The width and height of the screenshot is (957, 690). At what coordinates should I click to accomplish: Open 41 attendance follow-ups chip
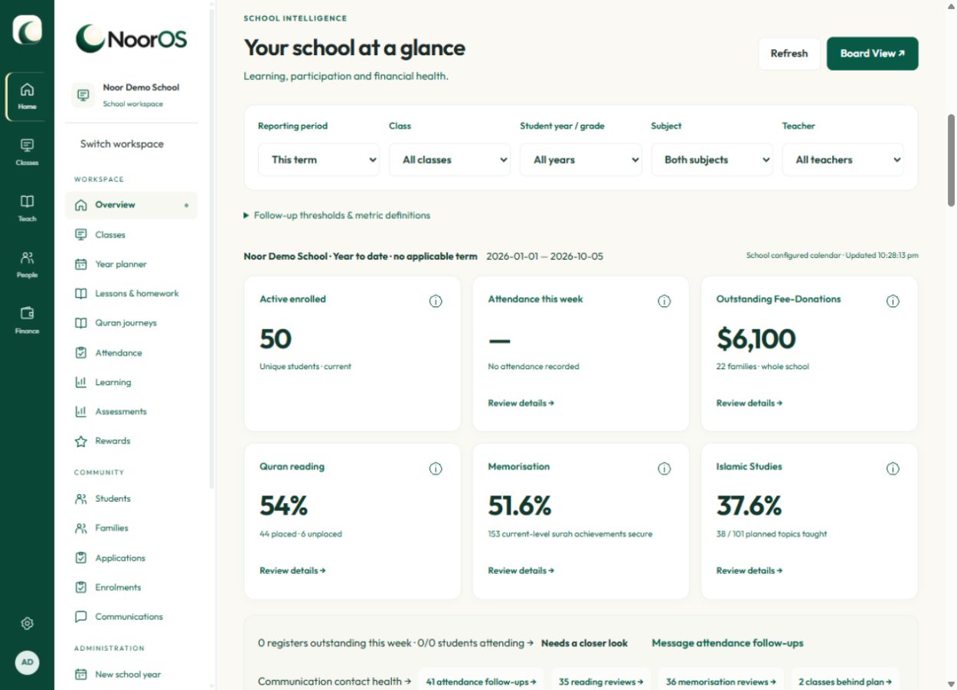tap(481, 682)
